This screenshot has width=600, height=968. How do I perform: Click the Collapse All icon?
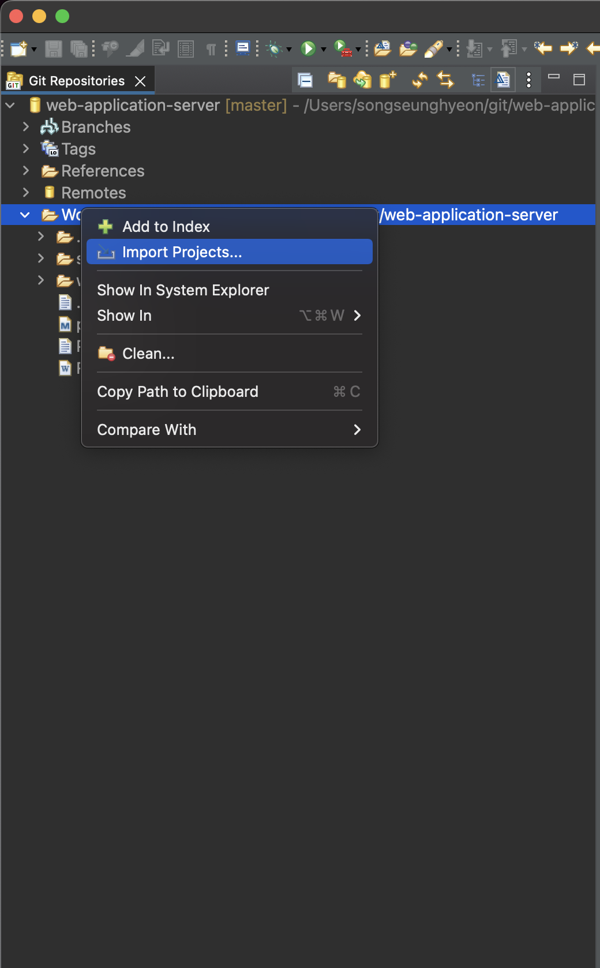[305, 80]
